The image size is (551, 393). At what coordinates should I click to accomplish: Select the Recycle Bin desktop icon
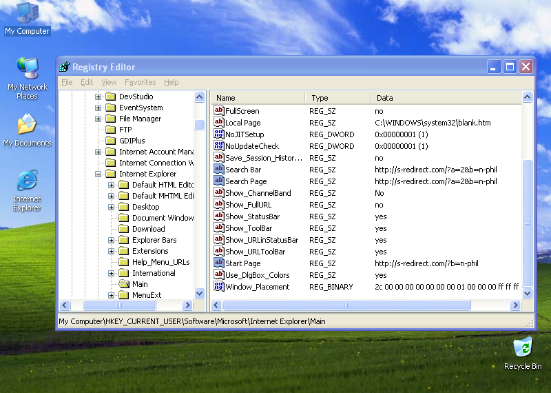pyautogui.click(x=523, y=353)
